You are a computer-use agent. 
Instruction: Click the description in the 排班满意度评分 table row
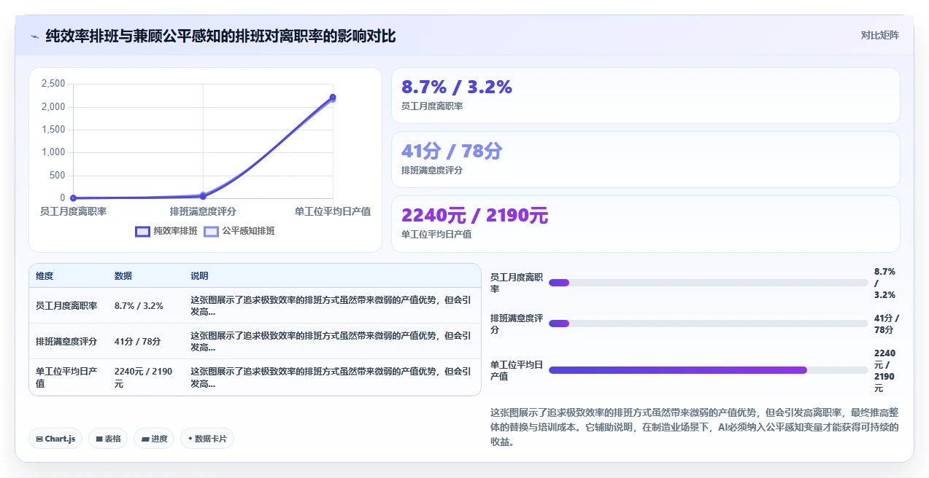331,342
